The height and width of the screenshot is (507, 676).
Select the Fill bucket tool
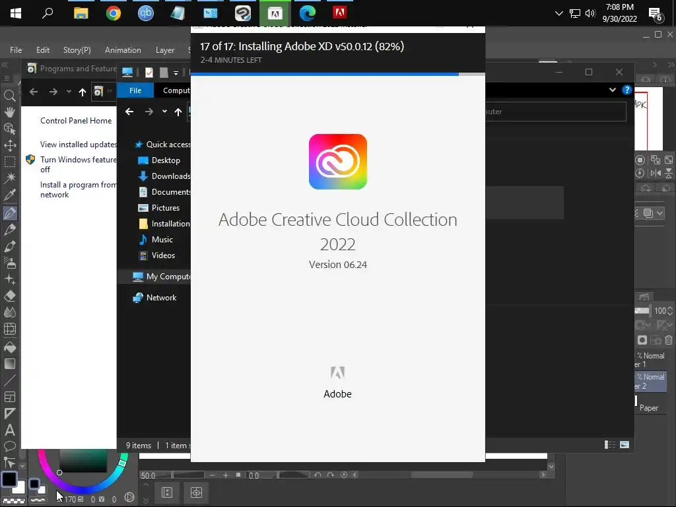[9, 347]
